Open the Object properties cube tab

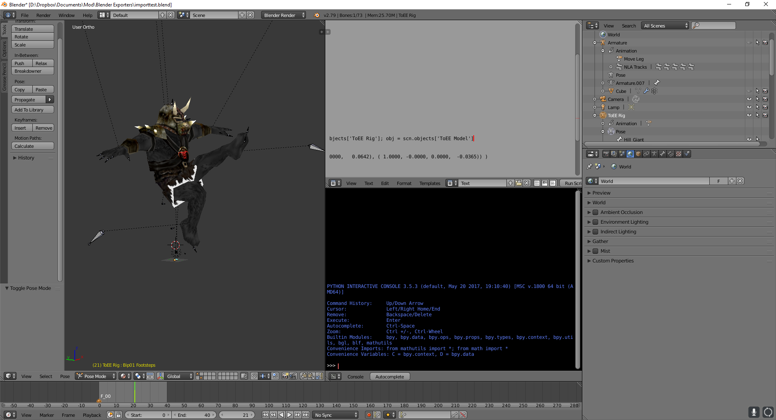pyautogui.click(x=638, y=154)
